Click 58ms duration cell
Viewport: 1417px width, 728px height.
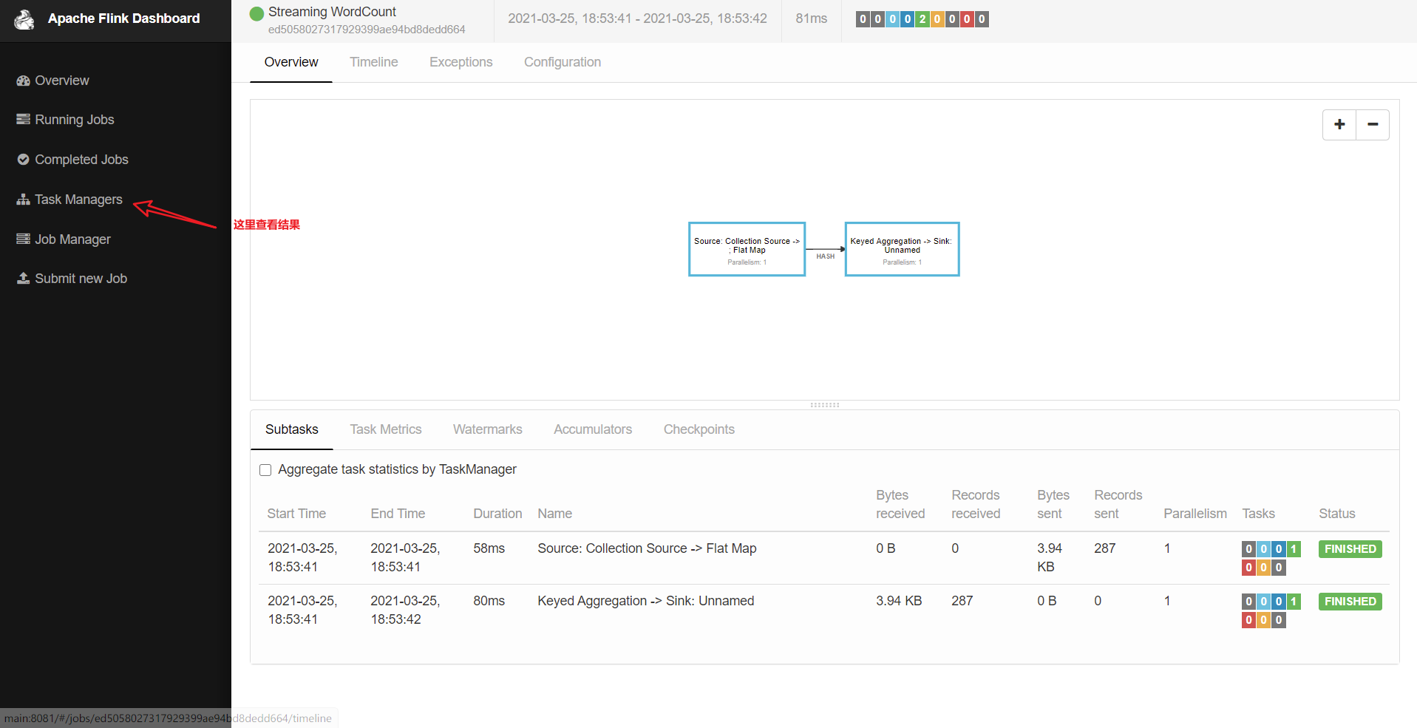click(x=489, y=548)
